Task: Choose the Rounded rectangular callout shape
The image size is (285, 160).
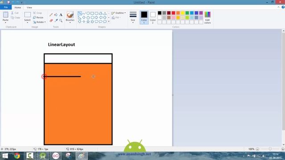Action: click(x=97, y=22)
